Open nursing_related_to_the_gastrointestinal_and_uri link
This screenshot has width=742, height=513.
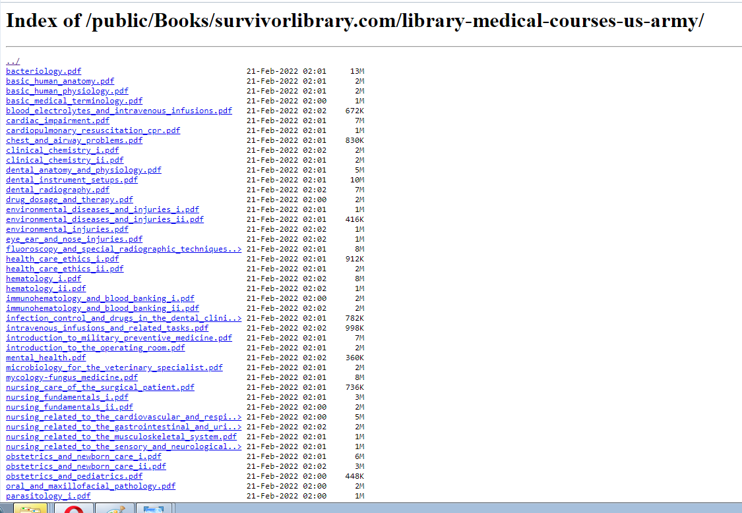124,427
